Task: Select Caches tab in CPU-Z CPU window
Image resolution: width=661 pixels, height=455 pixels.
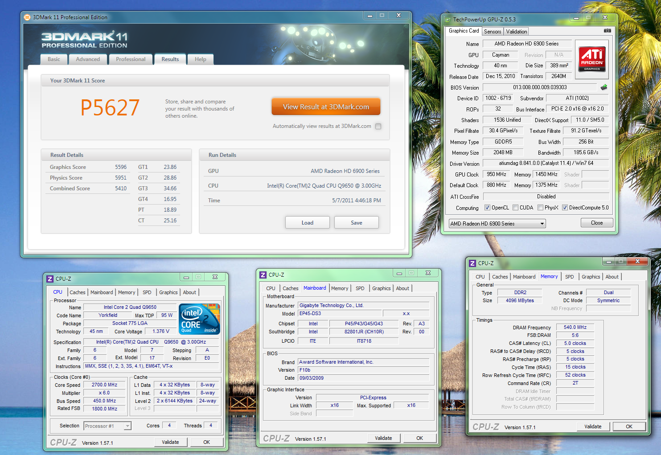Action: point(77,292)
